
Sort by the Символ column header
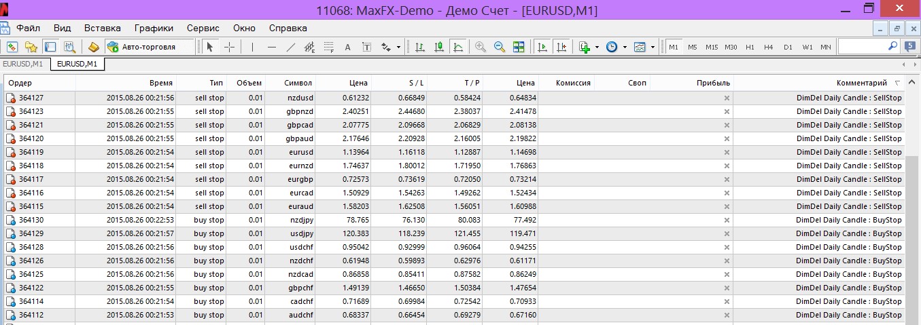pos(290,83)
